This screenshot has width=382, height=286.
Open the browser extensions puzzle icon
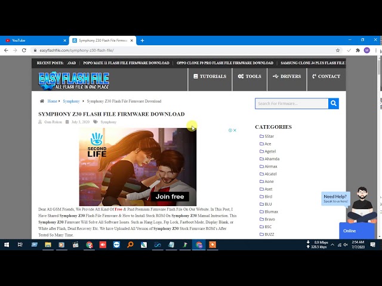tap(358, 50)
